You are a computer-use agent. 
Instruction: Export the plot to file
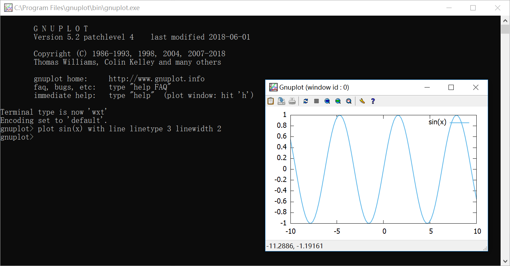[x=281, y=101]
